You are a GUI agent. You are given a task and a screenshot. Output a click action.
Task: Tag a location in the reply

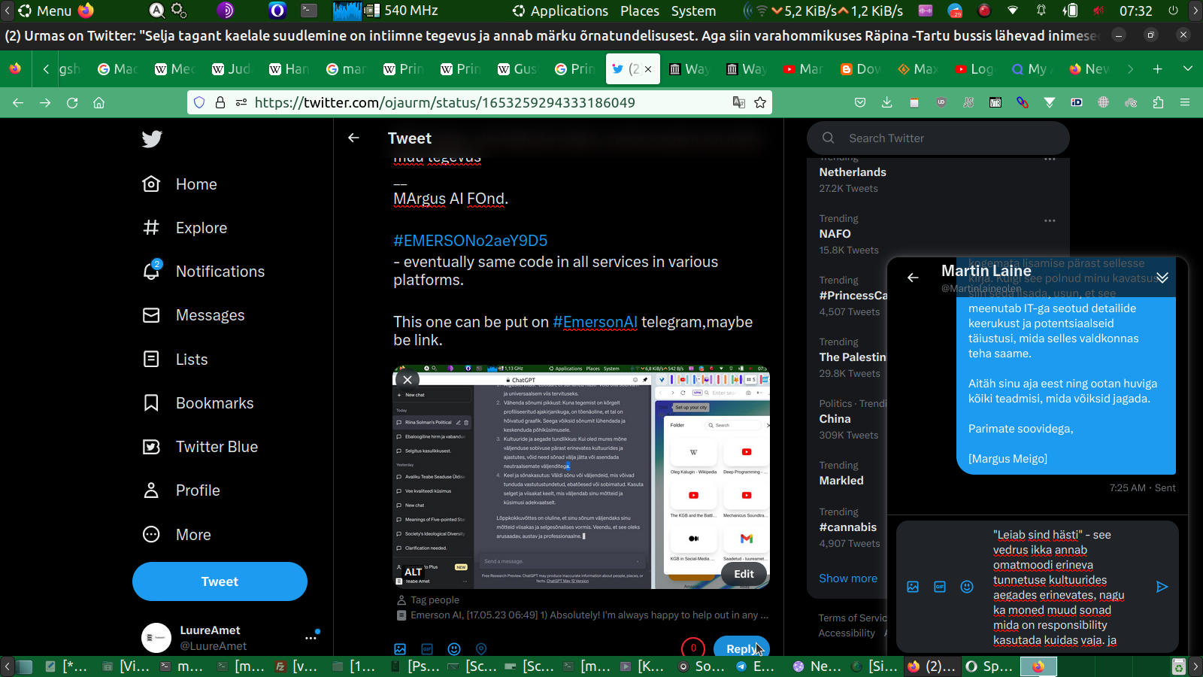point(481,648)
